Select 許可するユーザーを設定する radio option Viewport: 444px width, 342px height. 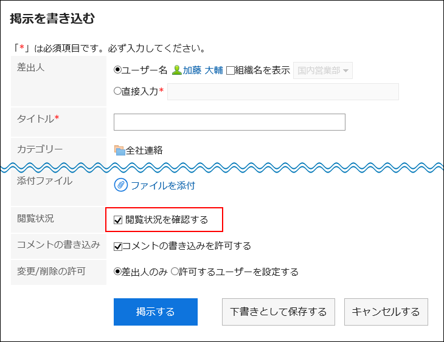[175, 272]
